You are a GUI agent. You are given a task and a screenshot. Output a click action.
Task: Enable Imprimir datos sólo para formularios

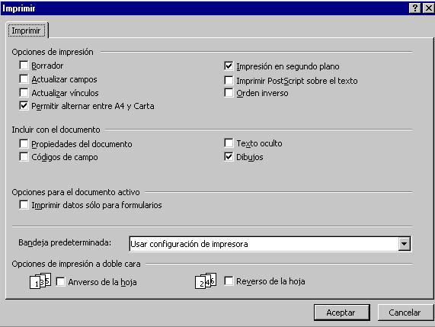pyautogui.click(x=24, y=205)
